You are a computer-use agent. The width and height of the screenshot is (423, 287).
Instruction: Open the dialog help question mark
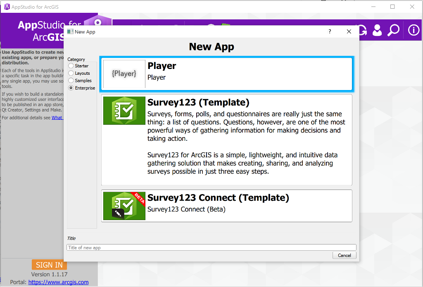point(330,31)
